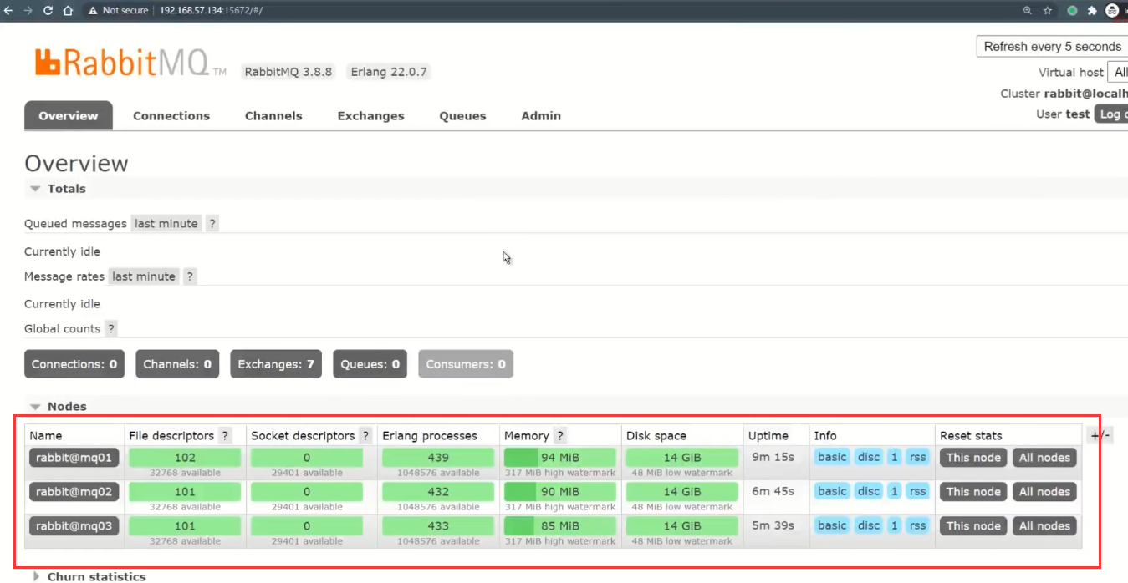1128x583 pixels.
Task: Click the 9m 15s uptime value
Action: [x=773, y=457]
